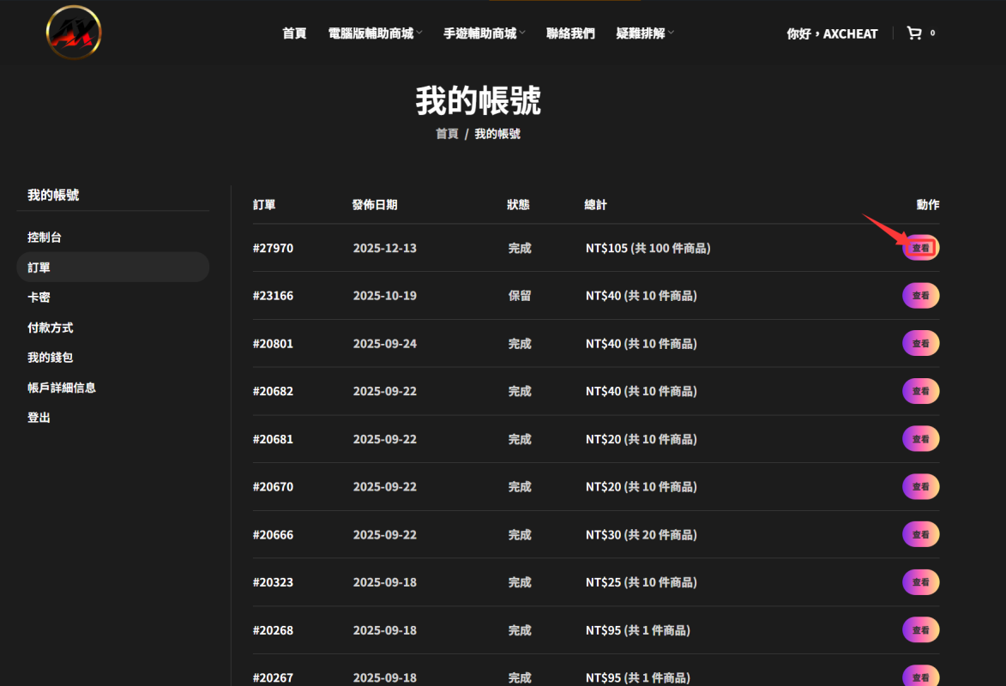View order #20268 with 查看 button
The image size is (1006, 686).
pyautogui.click(x=921, y=630)
